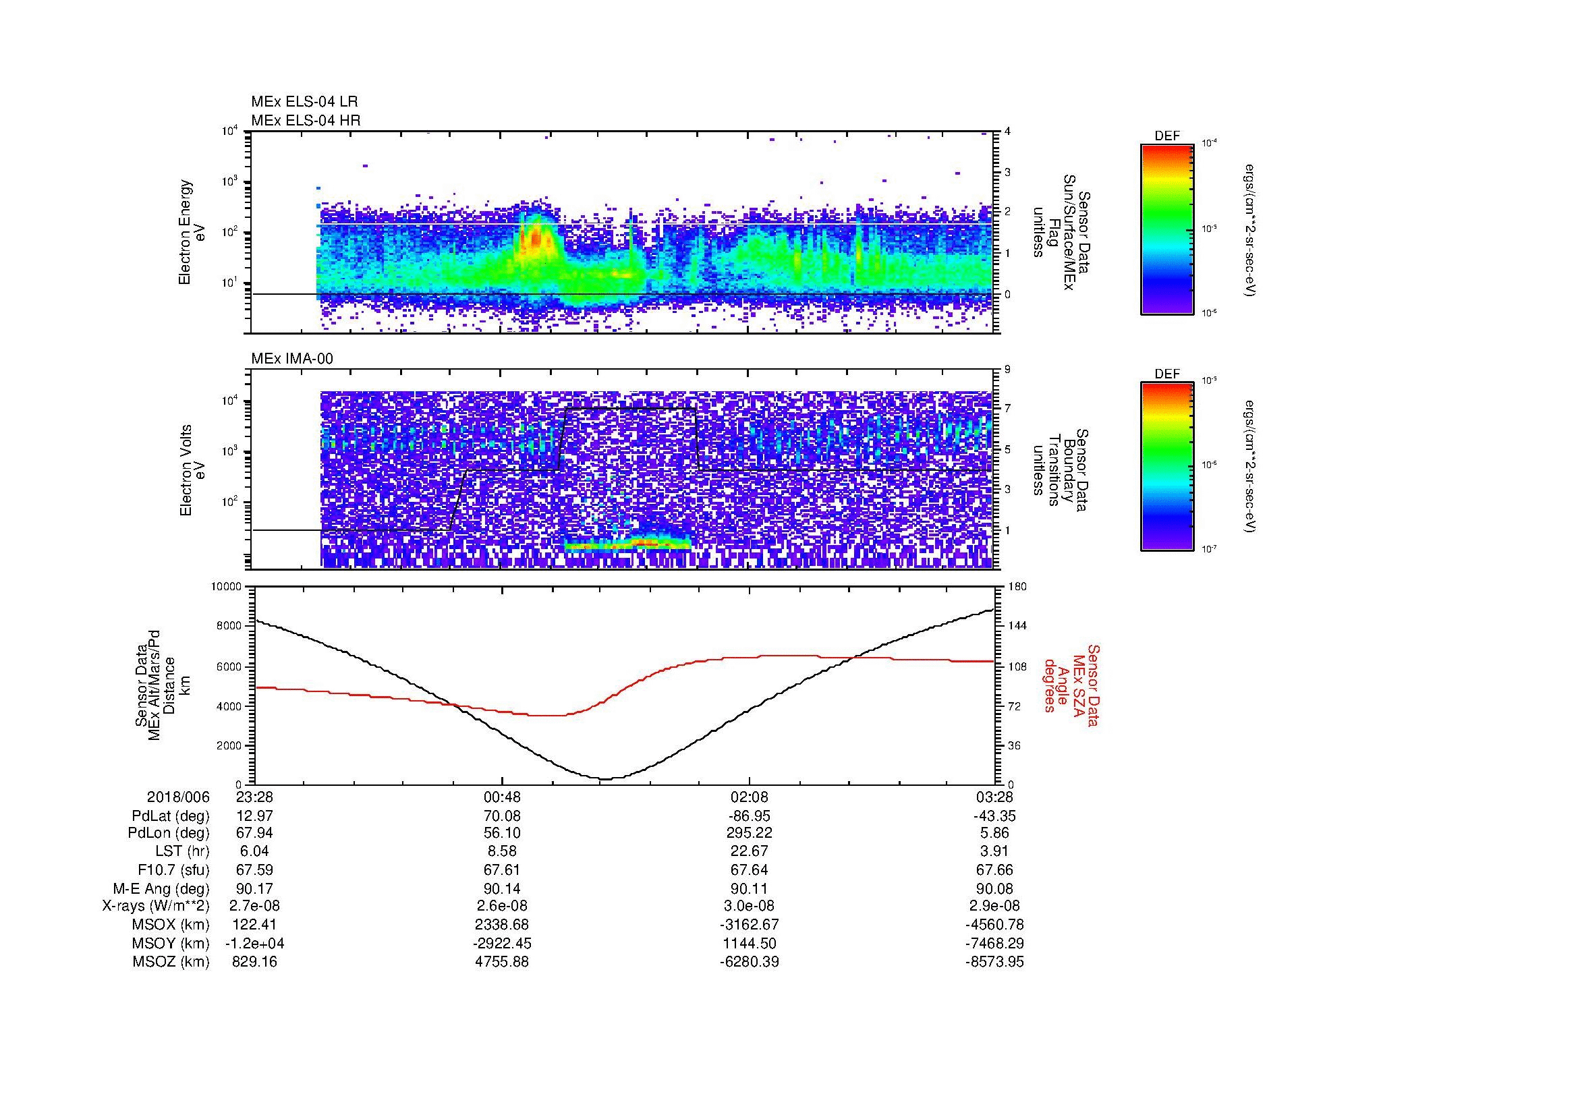1578x1115 pixels.
Task: Click the MSOZ value '4755.88'
Action: [502, 962]
